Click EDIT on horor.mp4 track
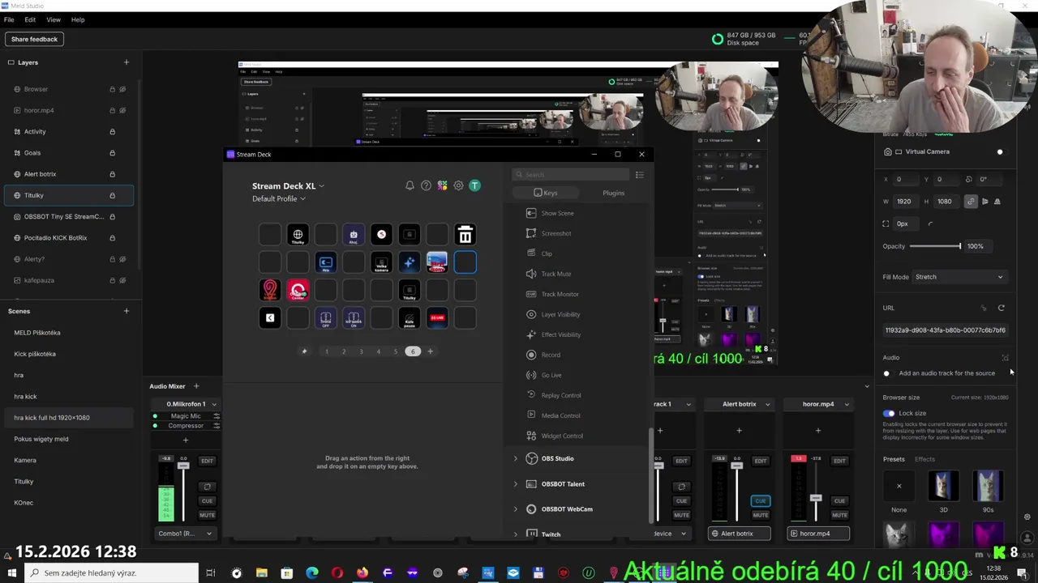 [839, 461]
